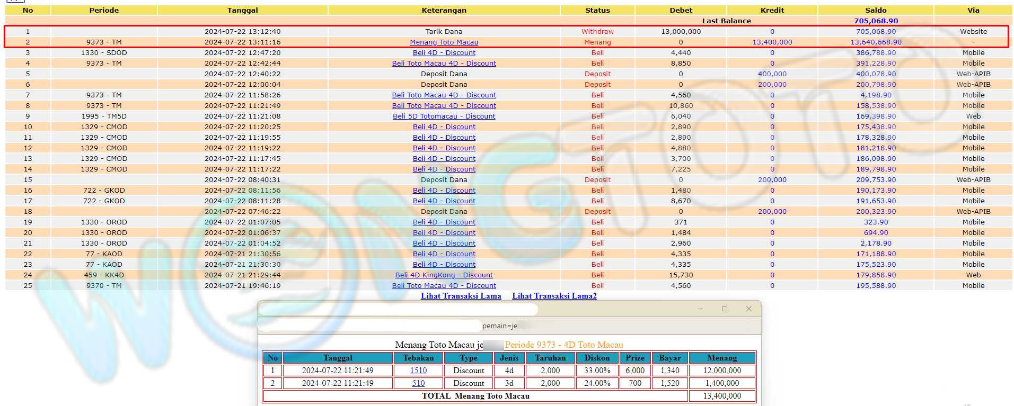Viewport: 1014px width, 406px height.
Task: Open Beli 4D - Discount at 01:04:52
Action: coord(444,243)
